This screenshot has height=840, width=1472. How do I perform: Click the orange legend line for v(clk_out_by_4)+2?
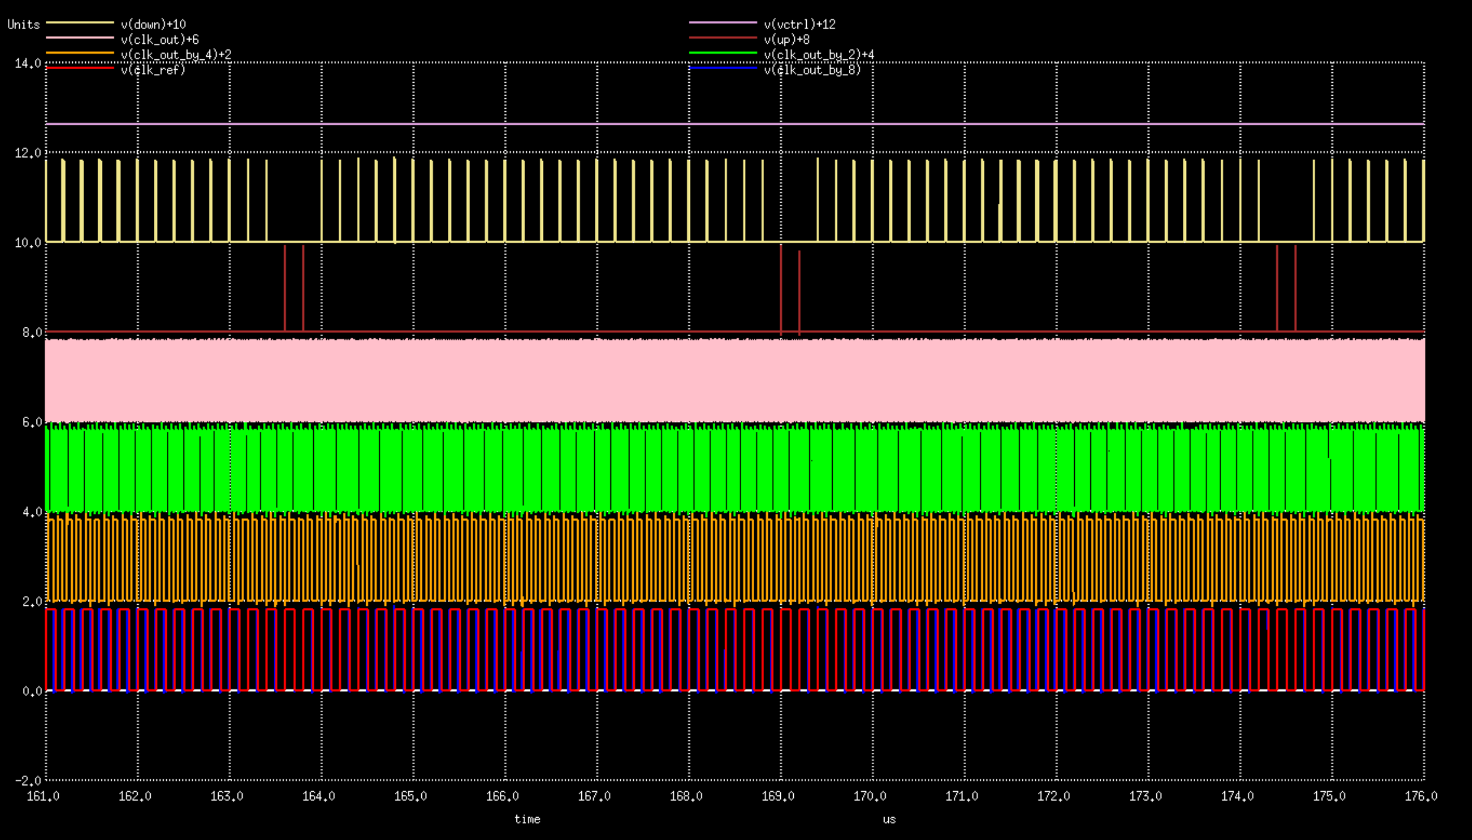coord(80,53)
